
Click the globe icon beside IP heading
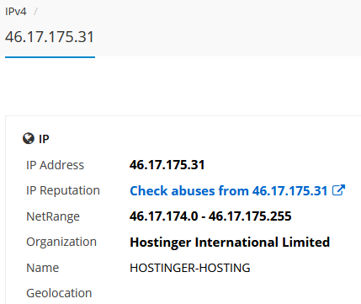point(29,138)
